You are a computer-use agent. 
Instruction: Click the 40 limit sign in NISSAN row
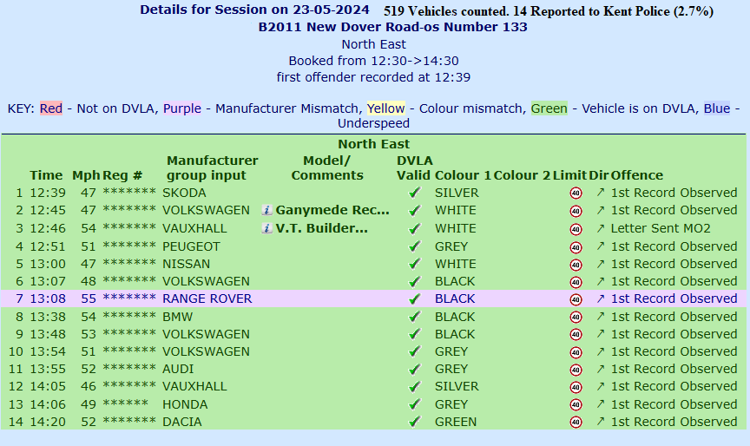(576, 265)
